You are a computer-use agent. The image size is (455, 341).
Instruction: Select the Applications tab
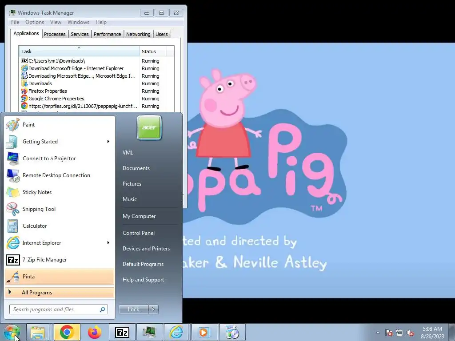coord(26,33)
